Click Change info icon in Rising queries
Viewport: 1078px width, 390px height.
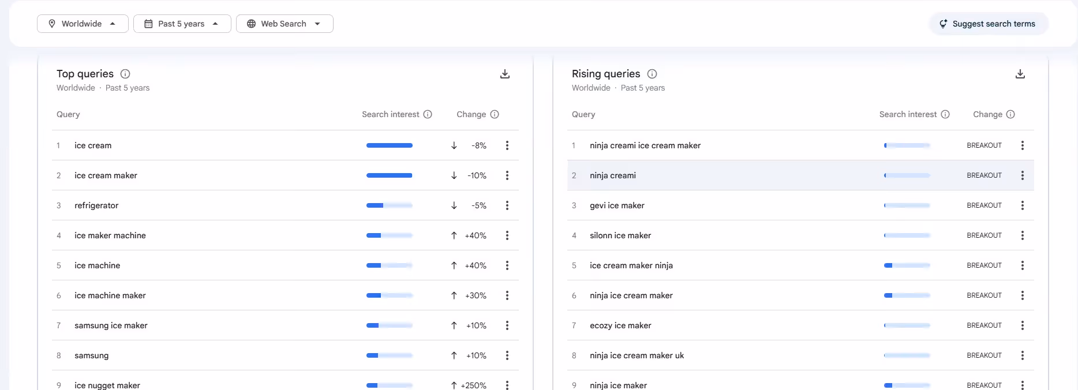tap(1010, 114)
